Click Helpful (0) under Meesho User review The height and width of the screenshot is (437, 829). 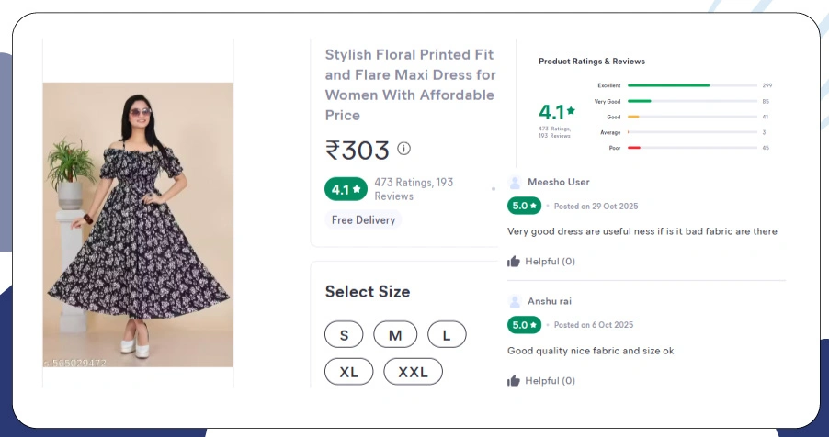pos(550,262)
